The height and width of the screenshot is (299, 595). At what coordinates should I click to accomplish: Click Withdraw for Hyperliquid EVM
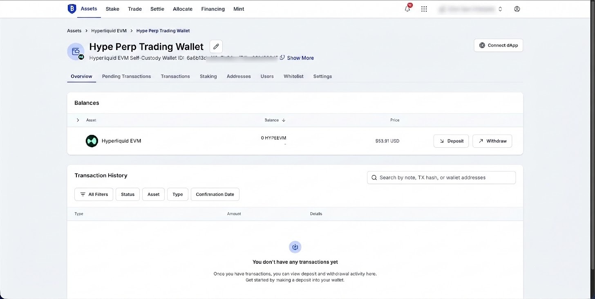[x=492, y=141]
